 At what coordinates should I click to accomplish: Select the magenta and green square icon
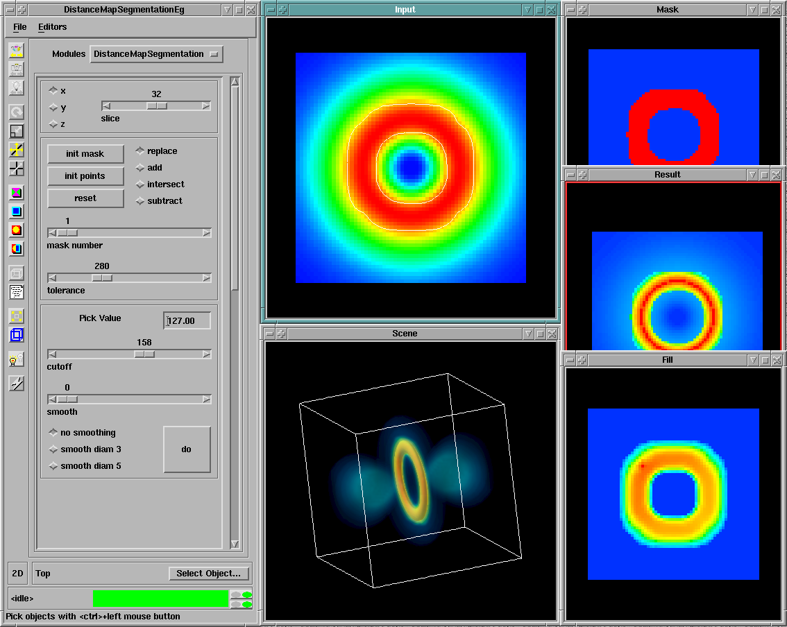[x=17, y=193]
